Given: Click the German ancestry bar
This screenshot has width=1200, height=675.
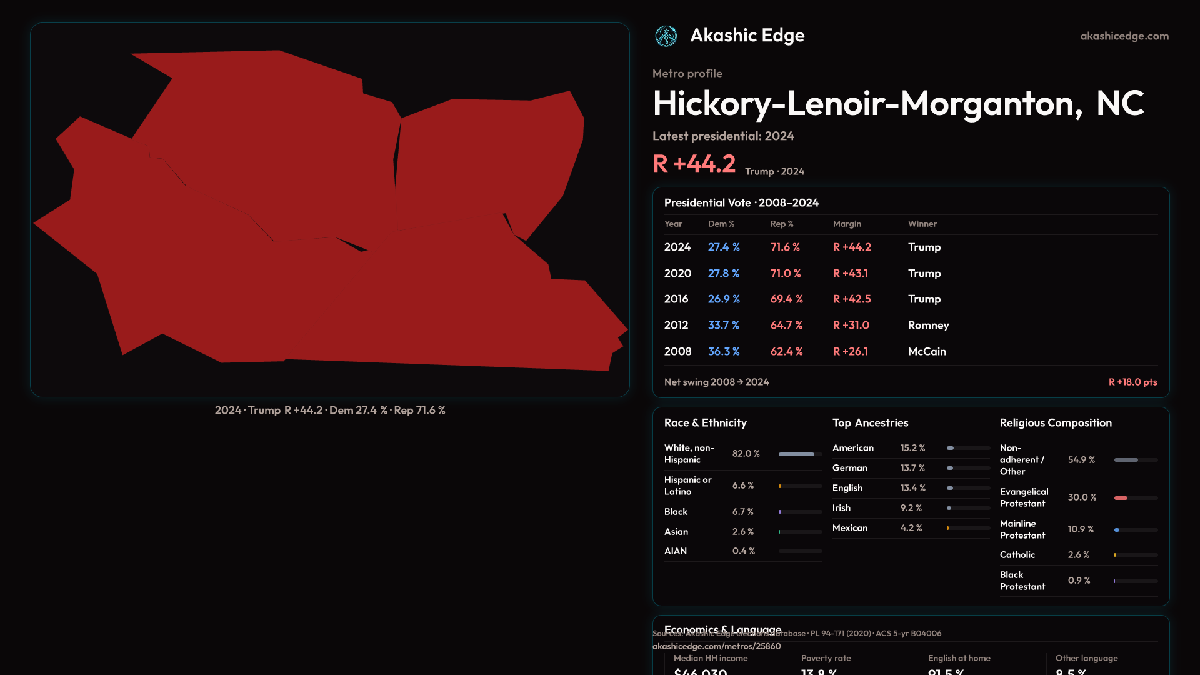Looking at the screenshot, I should pos(950,468).
